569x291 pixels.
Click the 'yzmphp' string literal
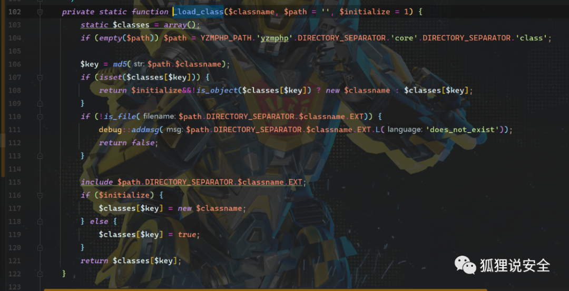coord(274,38)
